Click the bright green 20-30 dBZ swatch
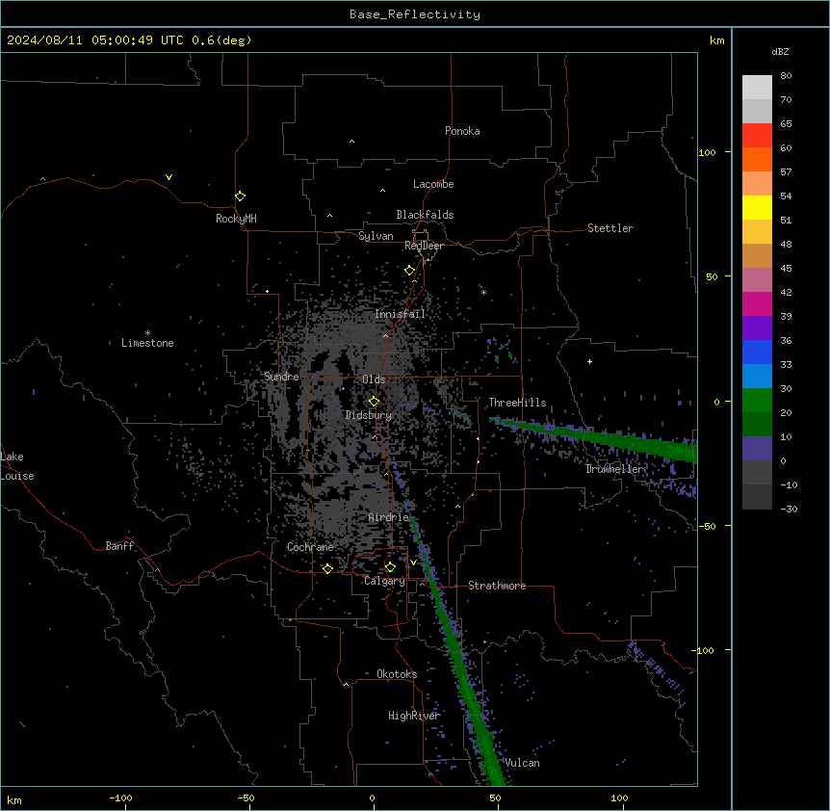Screen dimensions: 830x811 (757, 401)
